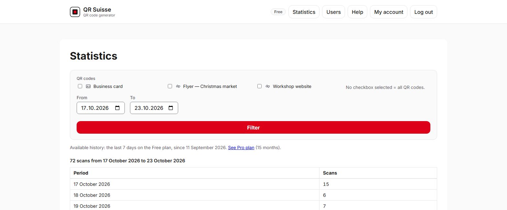Image resolution: width=507 pixels, height=210 pixels.
Task: Click the Statistics page heading
Action: point(93,56)
